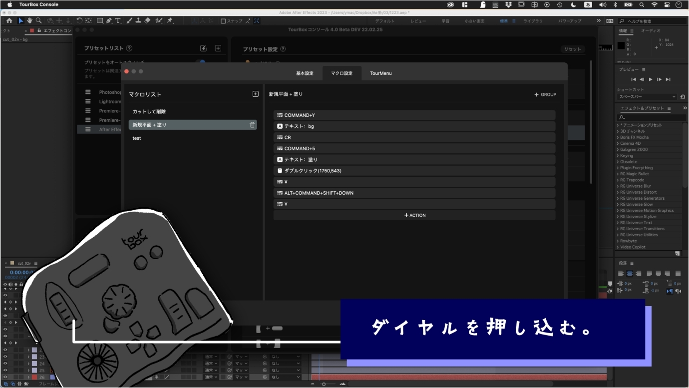Select the Brush tool
Screen dimensions: 689x388
pos(129,21)
